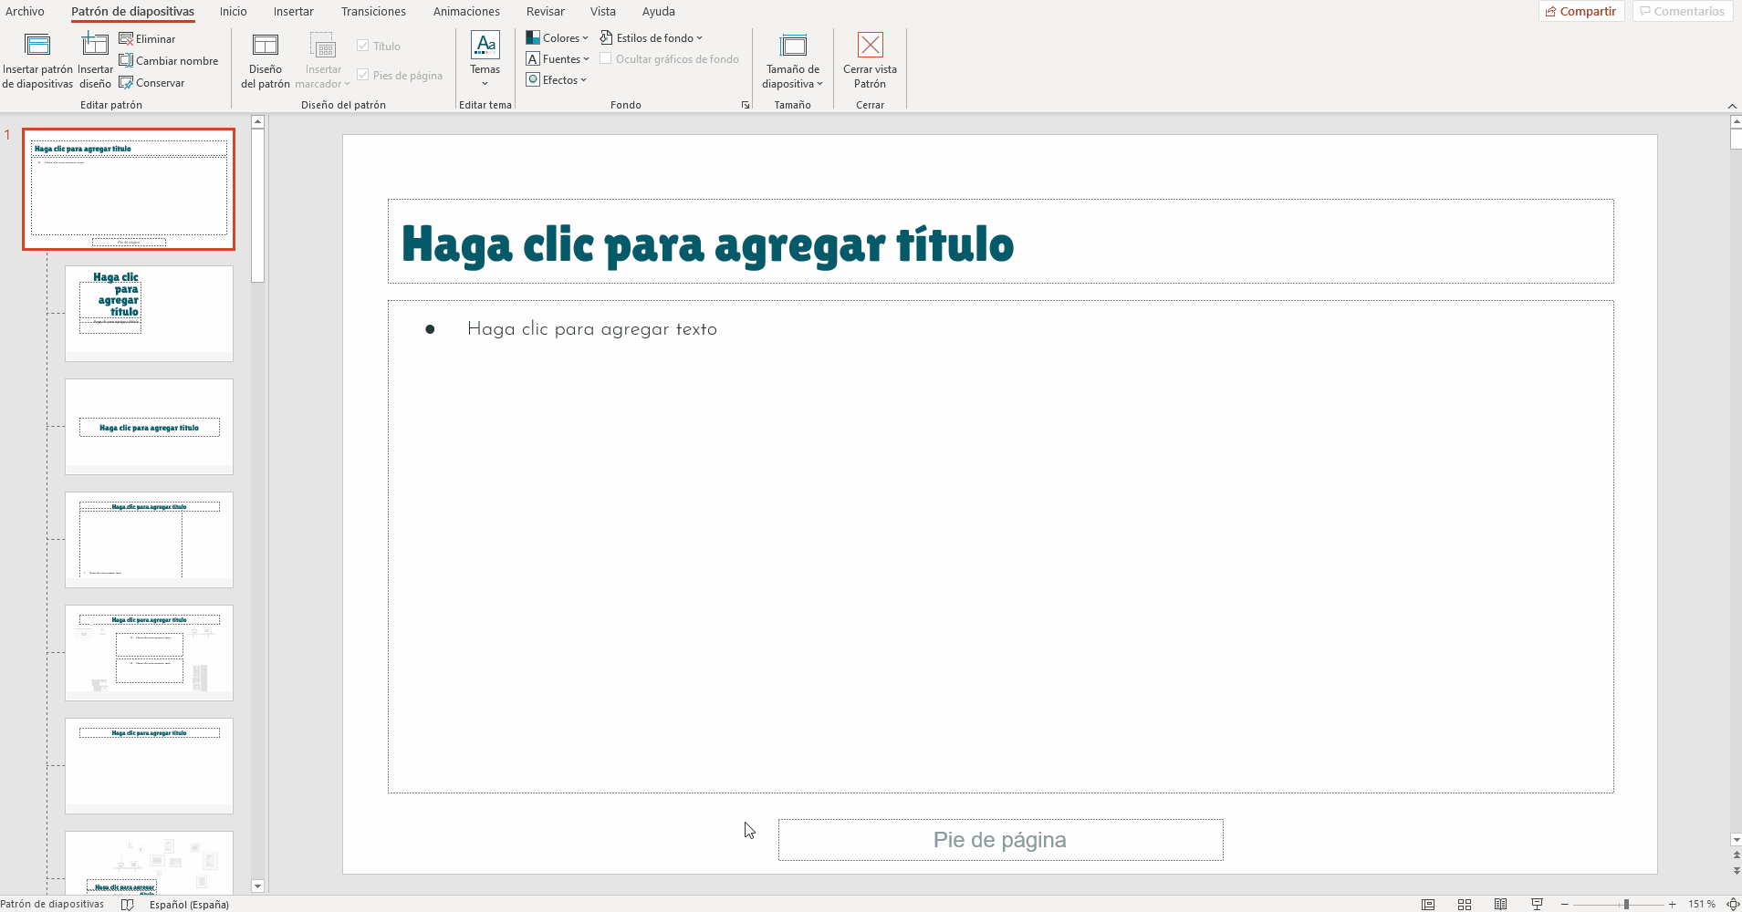Click Cerrar vista Patrón

[x=871, y=60]
